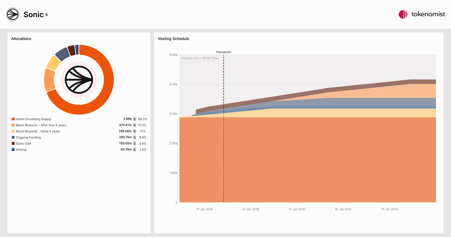Click the 2.88b allocation value
The width and height of the screenshot is (451, 237).
[x=127, y=119]
